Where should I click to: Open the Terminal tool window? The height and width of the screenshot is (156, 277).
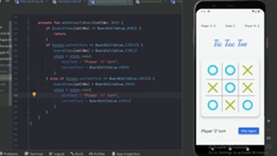[34, 154]
